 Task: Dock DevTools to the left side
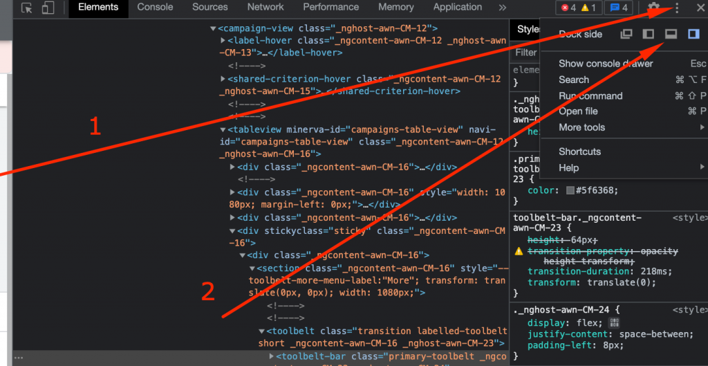[x=649, y=34]
